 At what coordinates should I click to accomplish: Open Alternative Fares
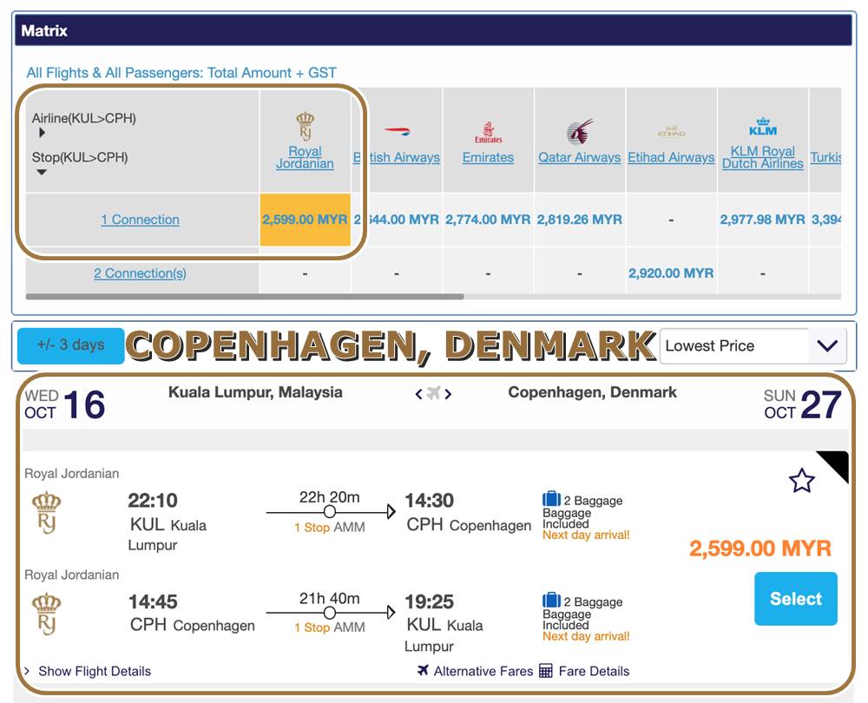click(x=483, y=671)
